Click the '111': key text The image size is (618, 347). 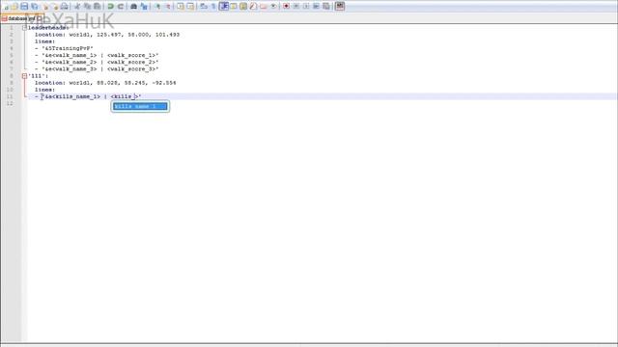[38, 76]
